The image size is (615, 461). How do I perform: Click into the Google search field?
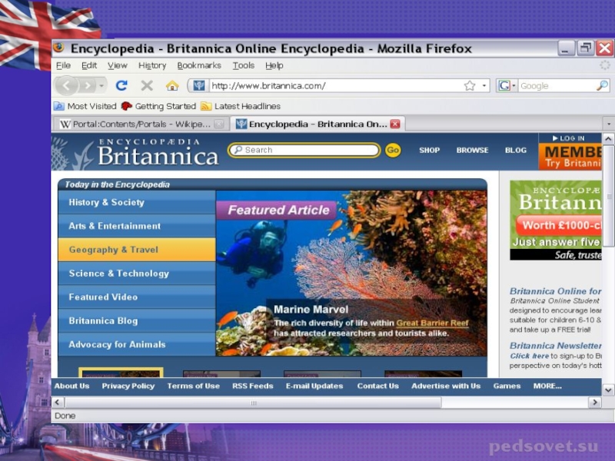[x=557, y=86]
